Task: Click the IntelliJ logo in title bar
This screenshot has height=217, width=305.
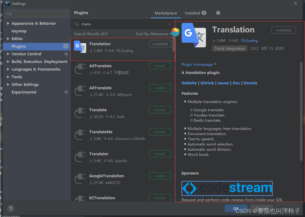Action: coord(7,3)
